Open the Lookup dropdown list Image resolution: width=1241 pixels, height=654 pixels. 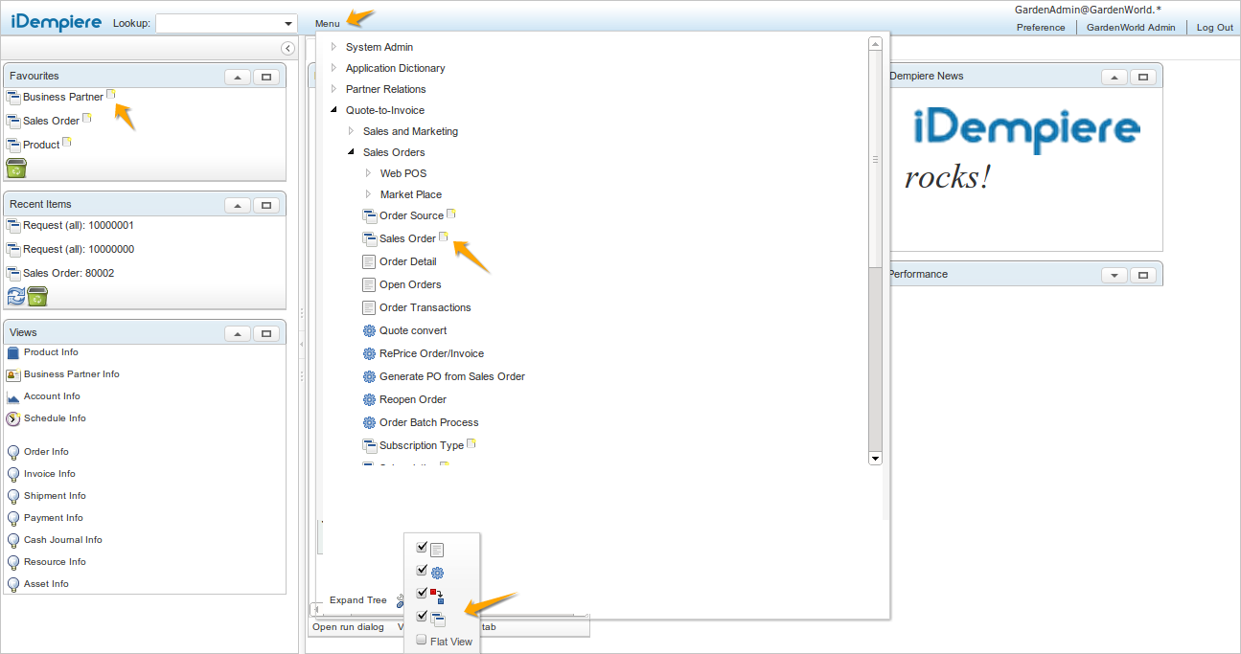(x=288, y=24)
